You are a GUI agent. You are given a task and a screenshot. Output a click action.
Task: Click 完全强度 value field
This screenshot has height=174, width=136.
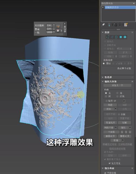tap(50, 26)
